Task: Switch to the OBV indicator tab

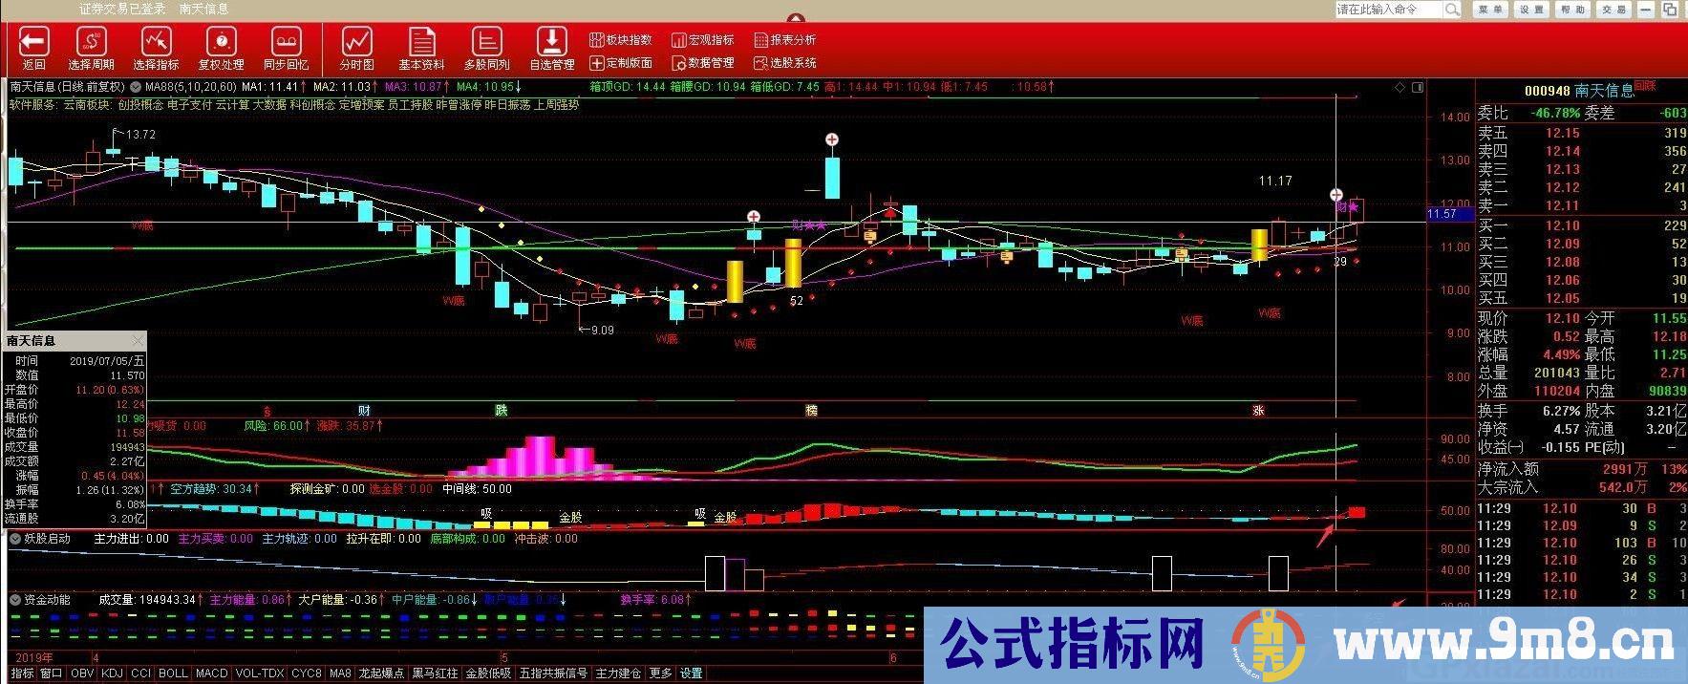Action: coord(82,673)
